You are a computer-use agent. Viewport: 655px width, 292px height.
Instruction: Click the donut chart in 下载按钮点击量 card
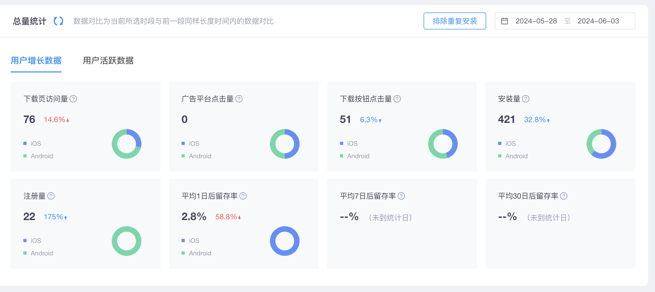(443, 144)
